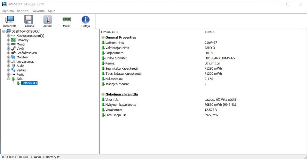Click the charge rate 6927 mW
Screen dimensions: 307x159
tap(211, 115)
